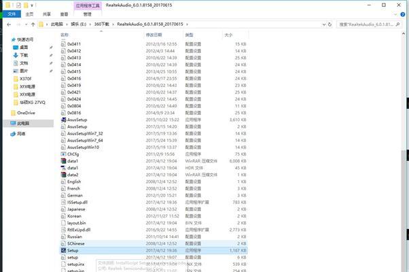
Task: Select the data1 HDR file icon
Action: (x=63, y=168)
